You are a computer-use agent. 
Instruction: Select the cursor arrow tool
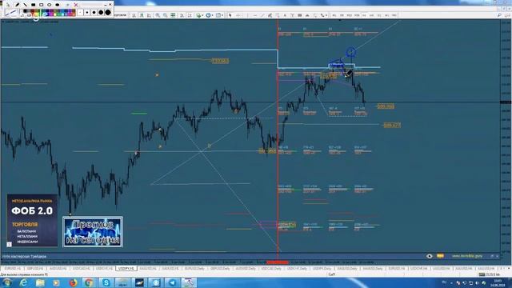(x=230, y=15)
